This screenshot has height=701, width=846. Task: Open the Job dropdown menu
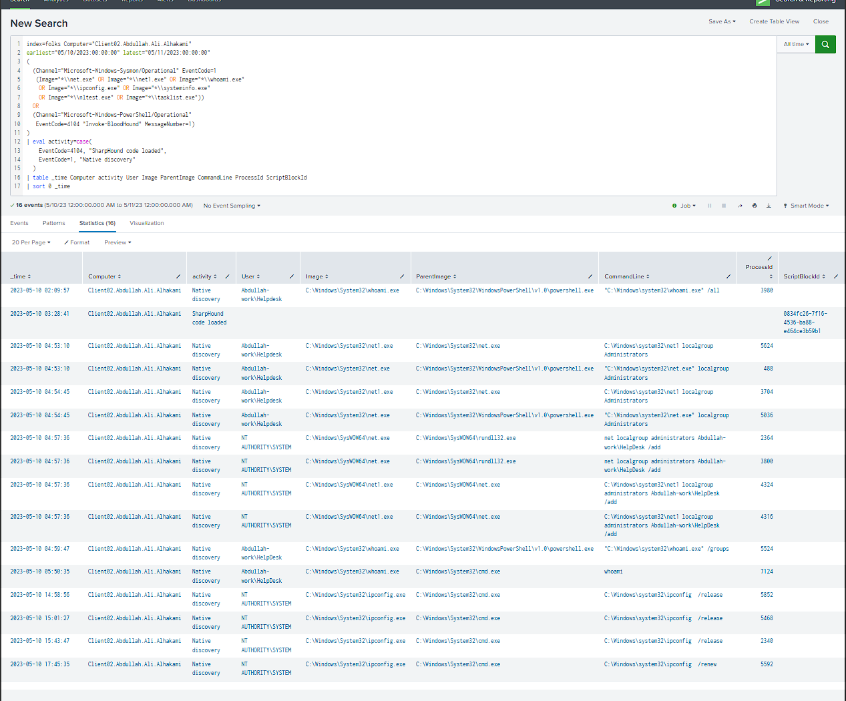coord(684,206)
